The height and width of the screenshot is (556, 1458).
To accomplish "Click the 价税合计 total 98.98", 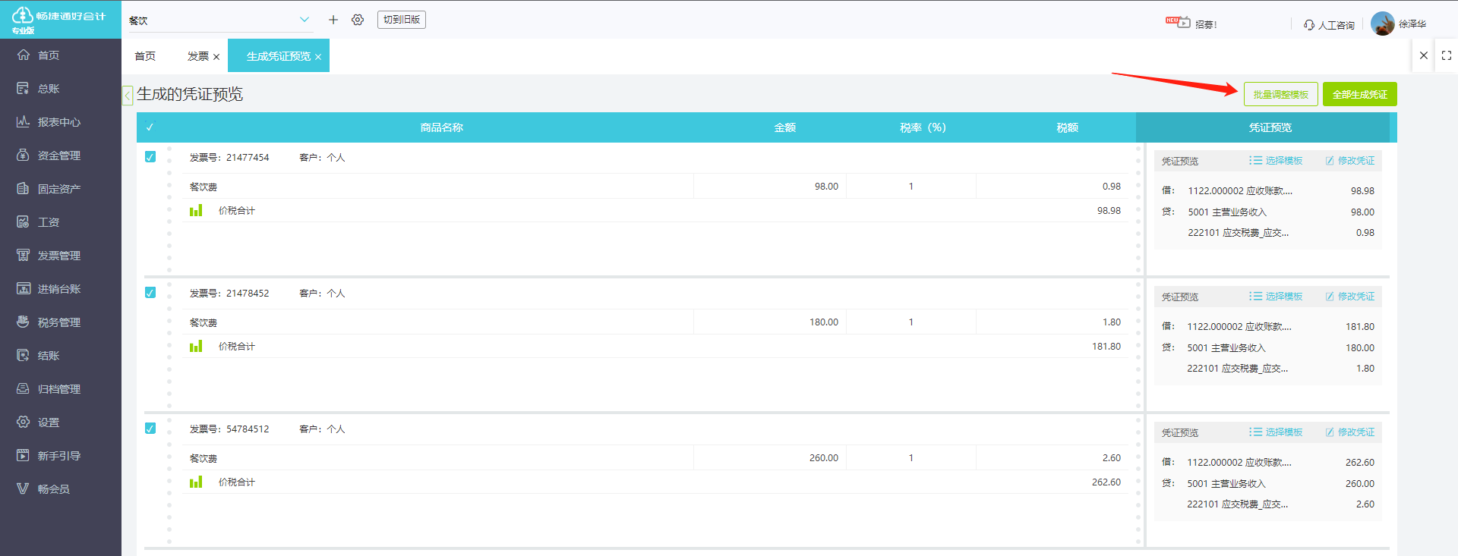I will click(x=1109, y=211).
